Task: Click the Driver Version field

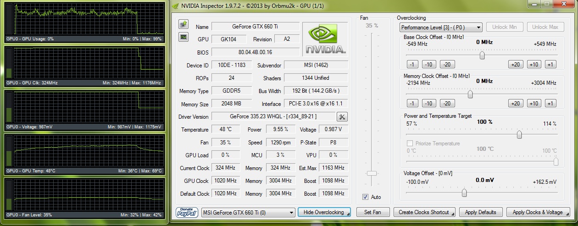Action: click(x=273, y=116)
